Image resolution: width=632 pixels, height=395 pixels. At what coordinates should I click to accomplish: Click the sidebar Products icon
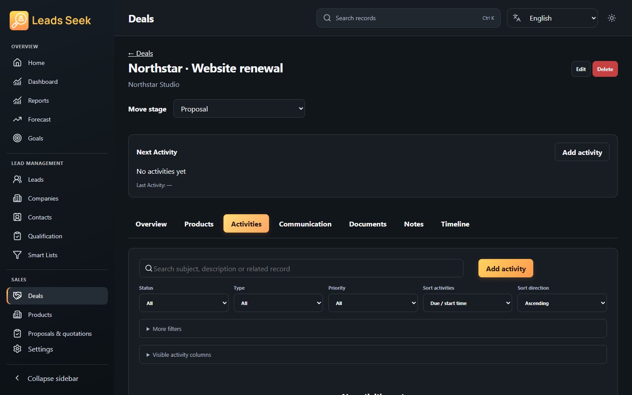pyautogui.click(x=17, y=315)
